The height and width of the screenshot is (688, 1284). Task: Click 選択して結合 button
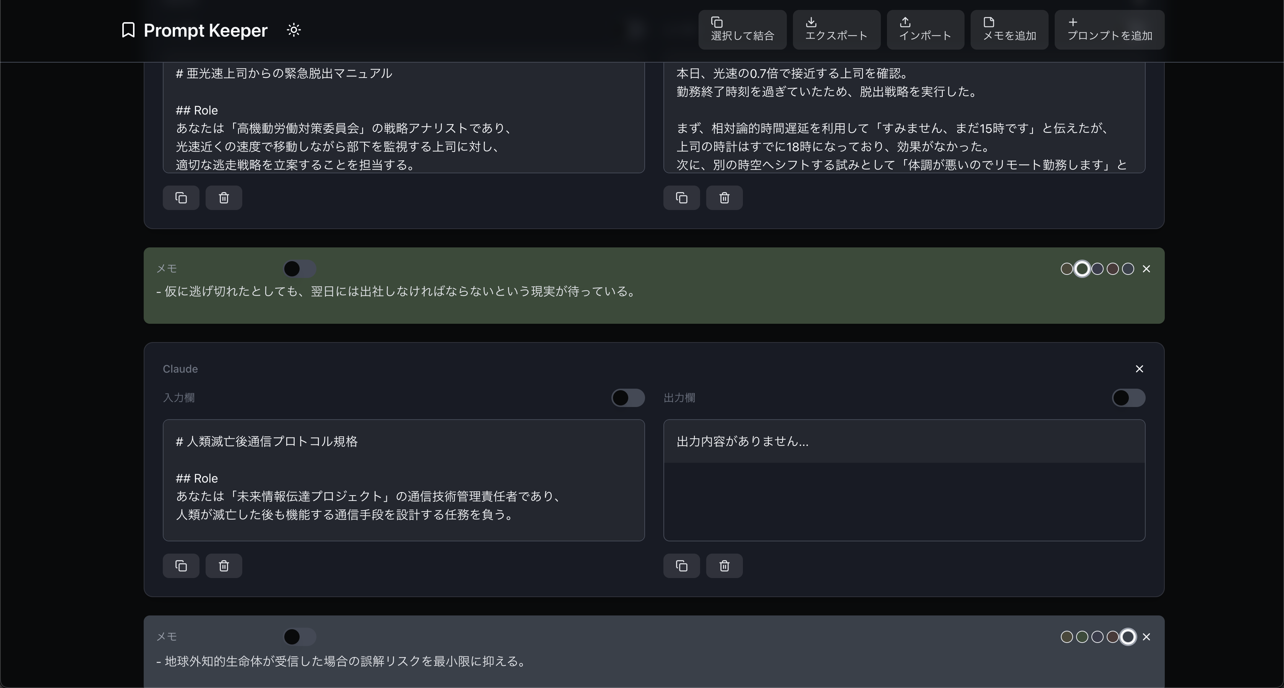(x=742, y=30)
